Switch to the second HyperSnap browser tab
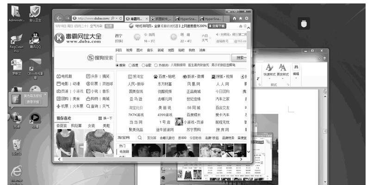 pos(211,18)
